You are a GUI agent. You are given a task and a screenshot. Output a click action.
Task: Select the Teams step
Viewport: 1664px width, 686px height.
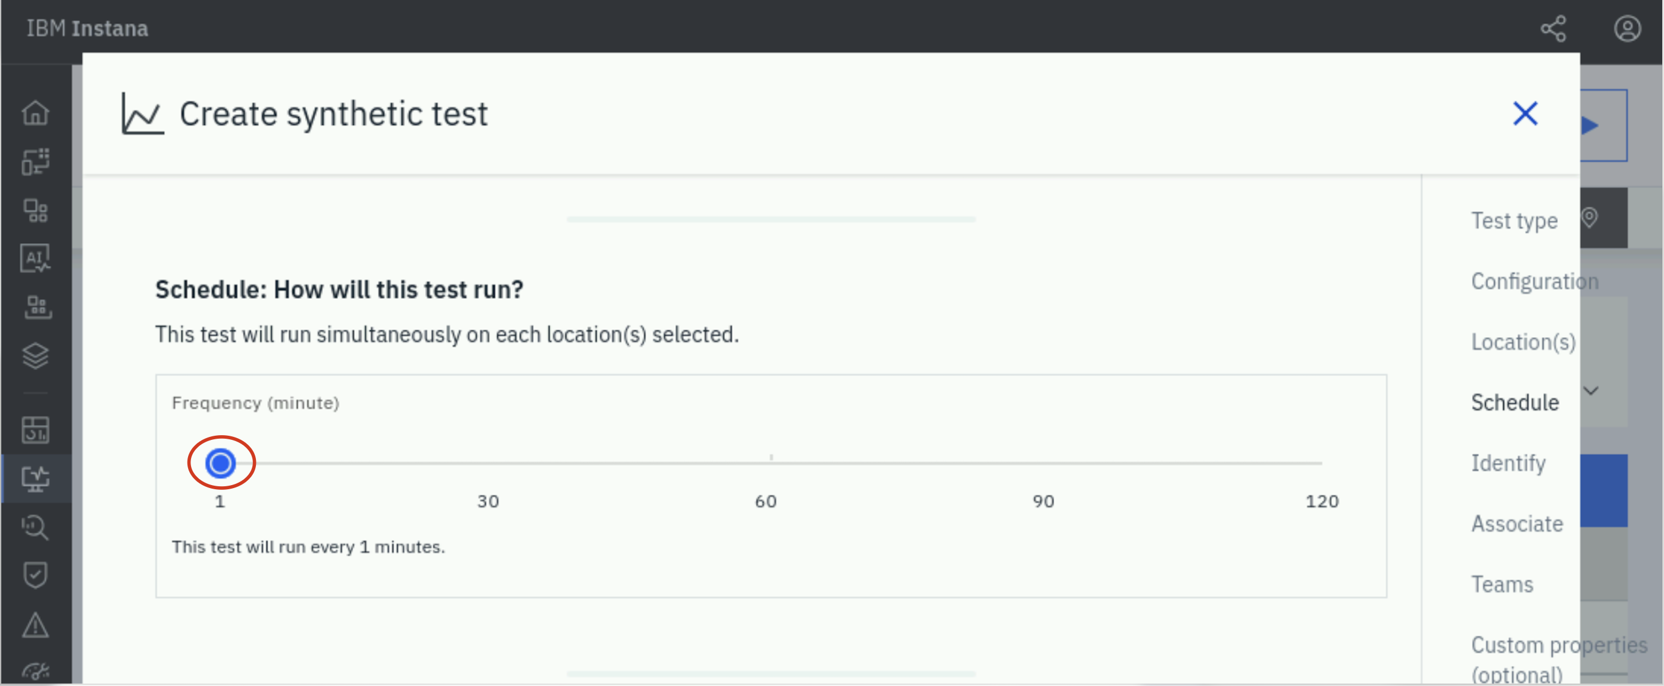click(1501, 585)
